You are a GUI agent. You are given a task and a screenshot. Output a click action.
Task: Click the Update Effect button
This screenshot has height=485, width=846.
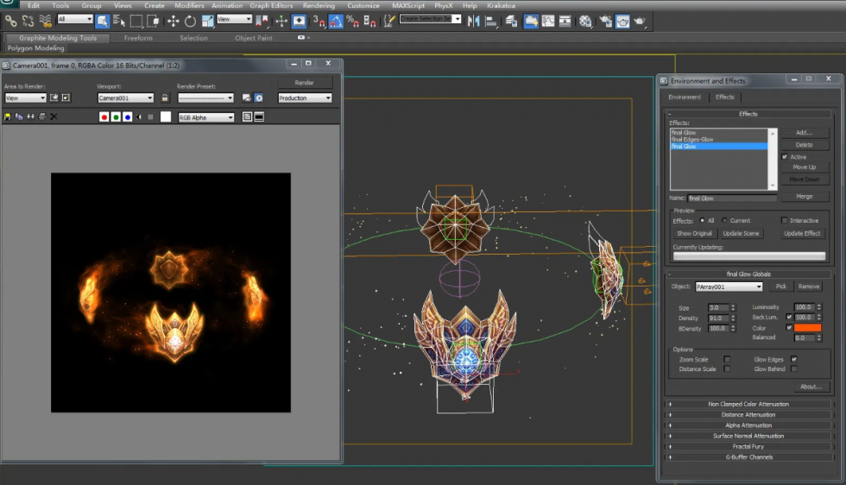802,234
